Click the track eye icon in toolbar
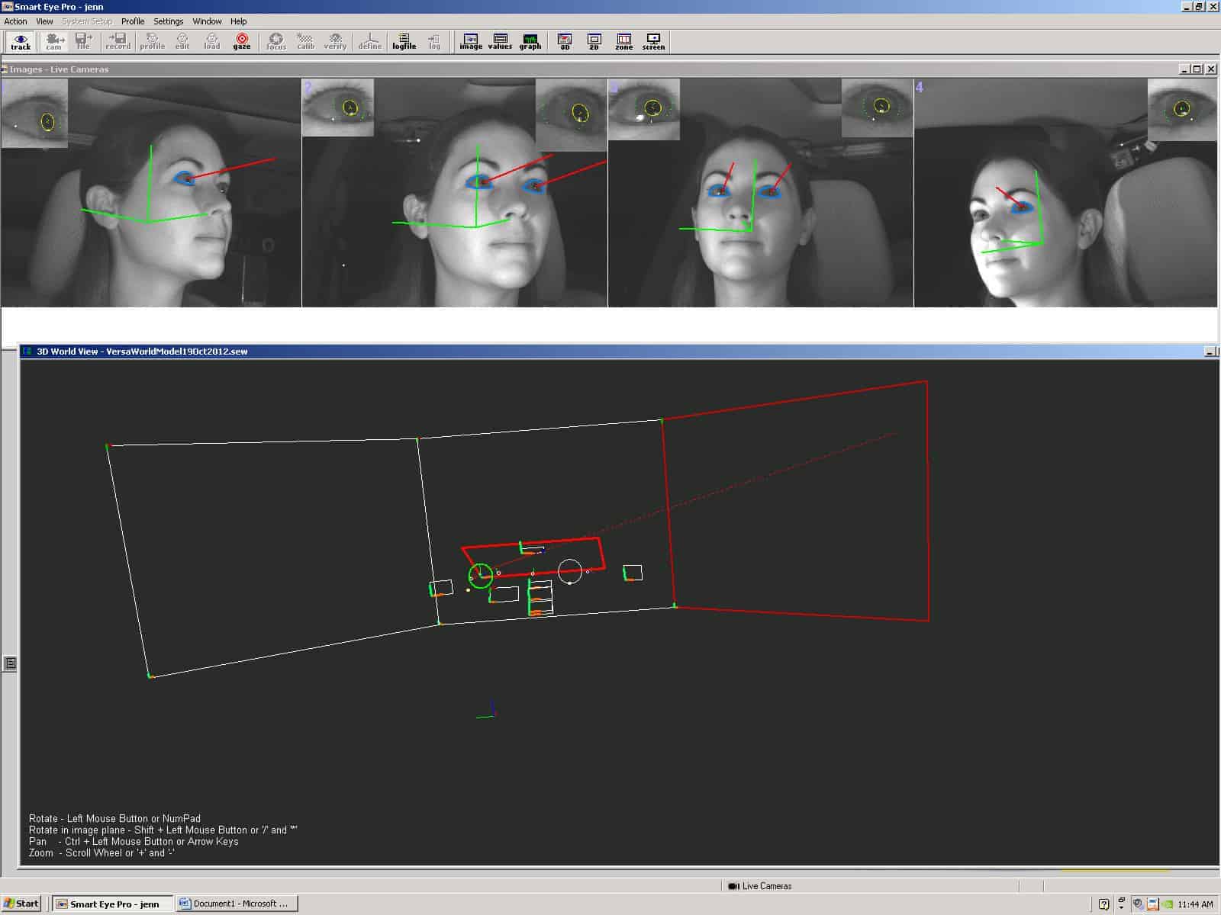 point(21,41)
